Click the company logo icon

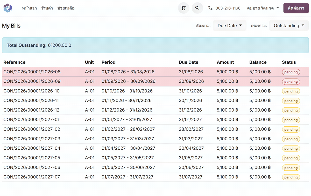point(8,8)
